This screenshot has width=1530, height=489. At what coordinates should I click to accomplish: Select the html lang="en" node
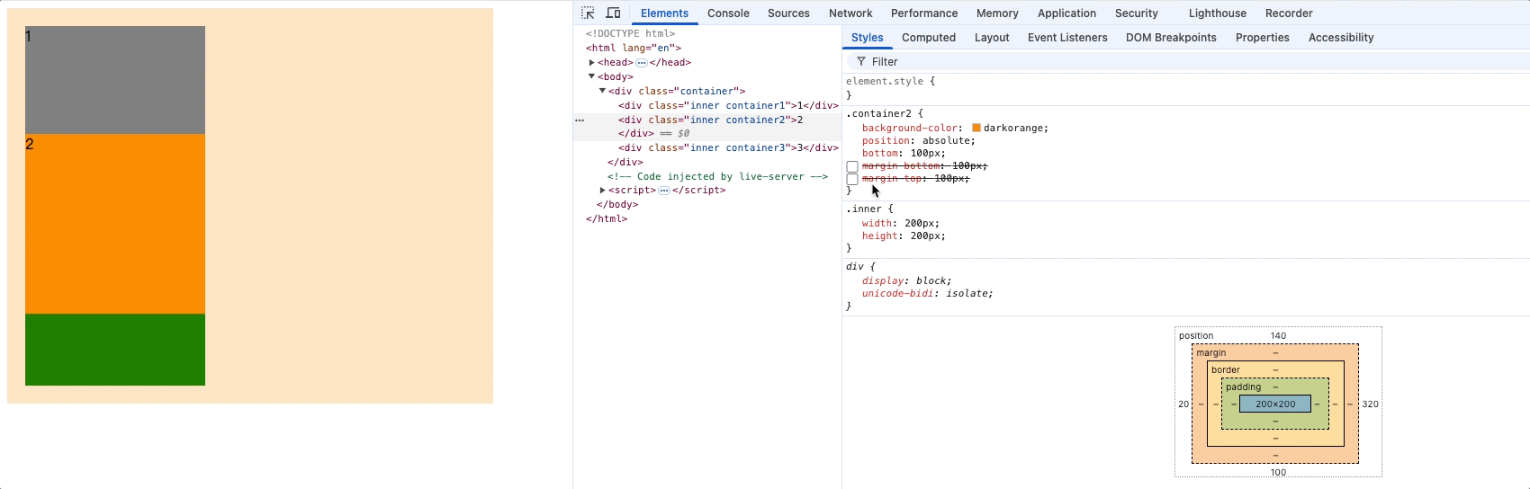tap(633, 48)
